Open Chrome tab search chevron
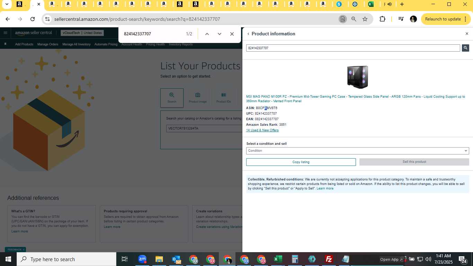This screenshot has width=473, height=266. coord(7,4)
